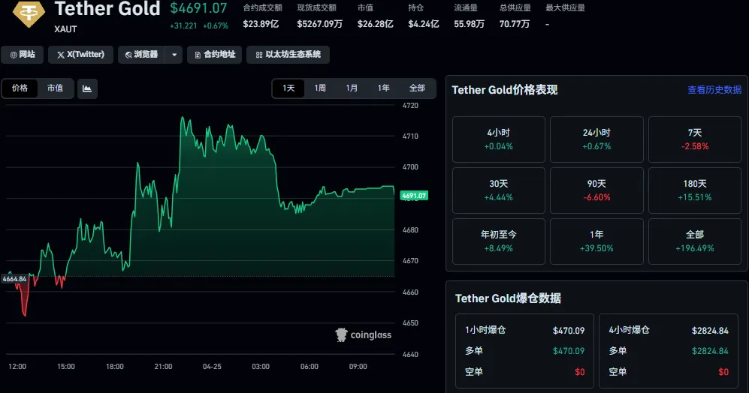Click the 4小时 空单 value $0
The image size is (749, 393).
pos(723,372)
